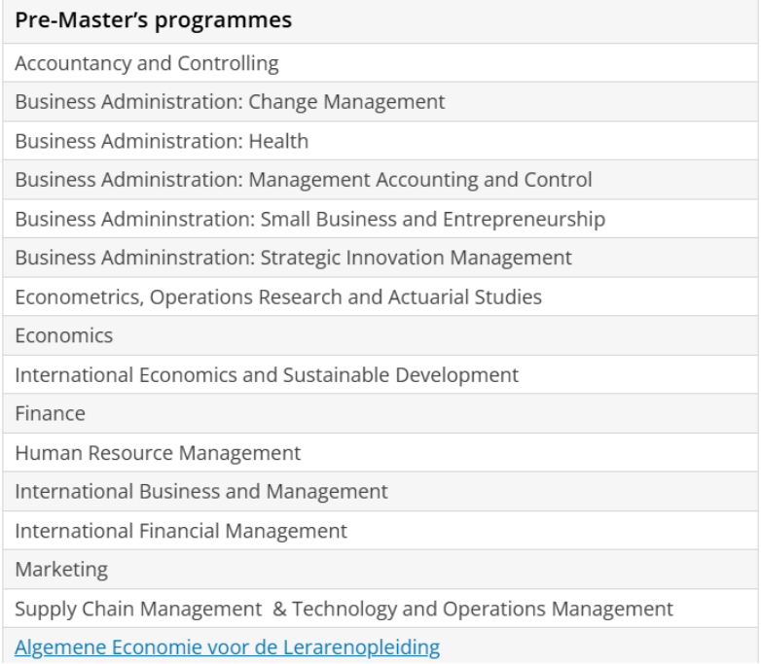This screenshot has height=664, width=761.
Task: Click the Management Accounting and Control programme
Action: [x=420, y=180]
